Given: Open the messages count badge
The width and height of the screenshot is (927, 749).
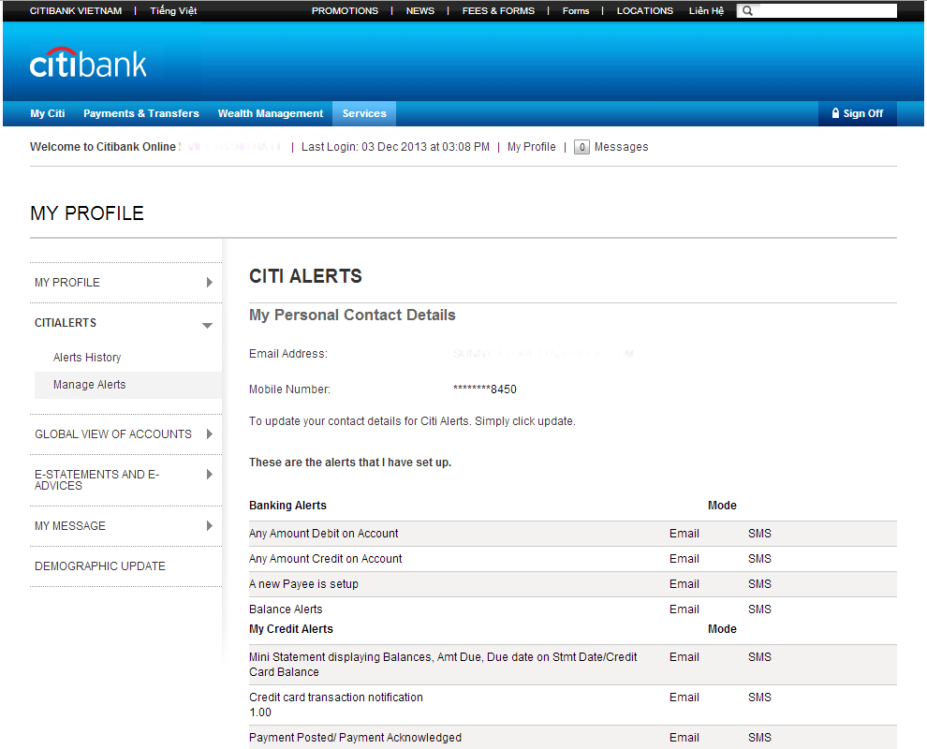Looking at the screenshot, I should (581, 147).
